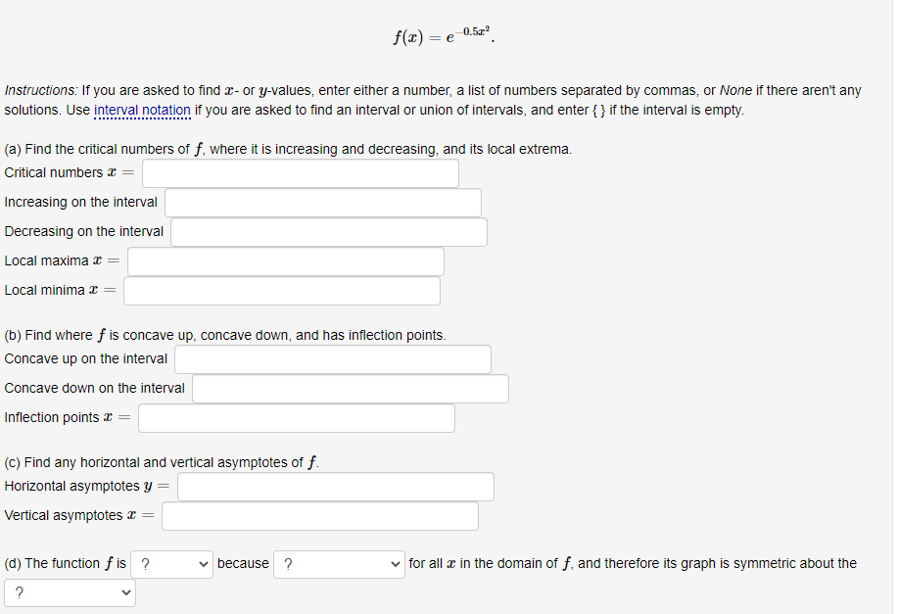Image resolution: width=899 pixels, height=614 pixels.
Task: Select the 'Concave up on the interval' field
Action: (x=333, y=359)
